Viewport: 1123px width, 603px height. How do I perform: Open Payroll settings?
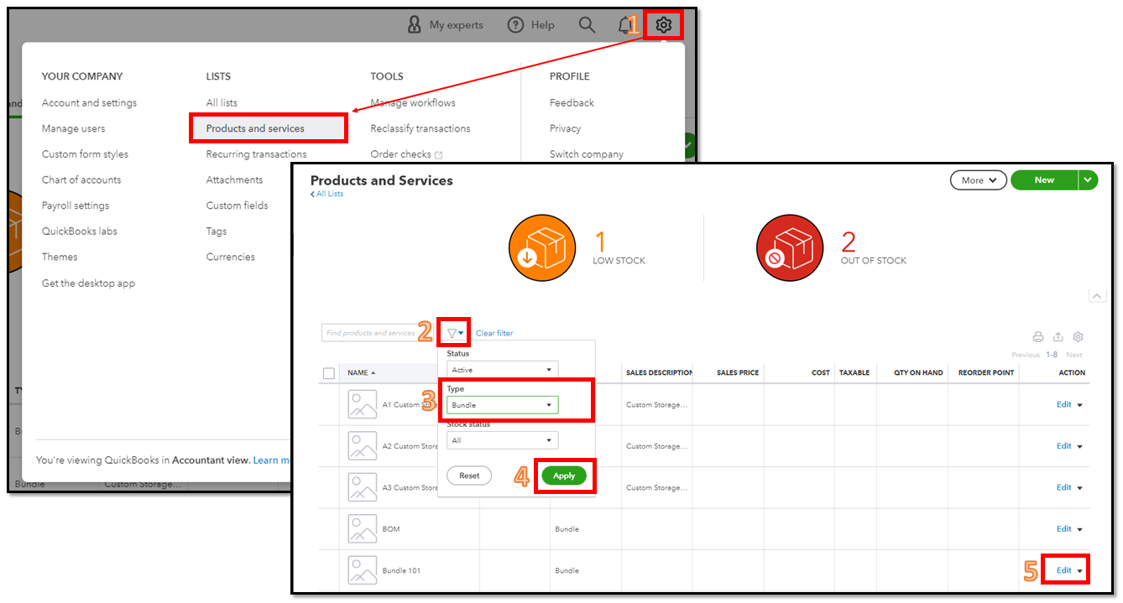(76, 205)
